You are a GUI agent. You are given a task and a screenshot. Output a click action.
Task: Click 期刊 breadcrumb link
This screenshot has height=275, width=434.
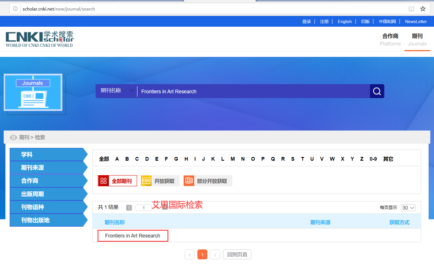[x=24, y=137]
